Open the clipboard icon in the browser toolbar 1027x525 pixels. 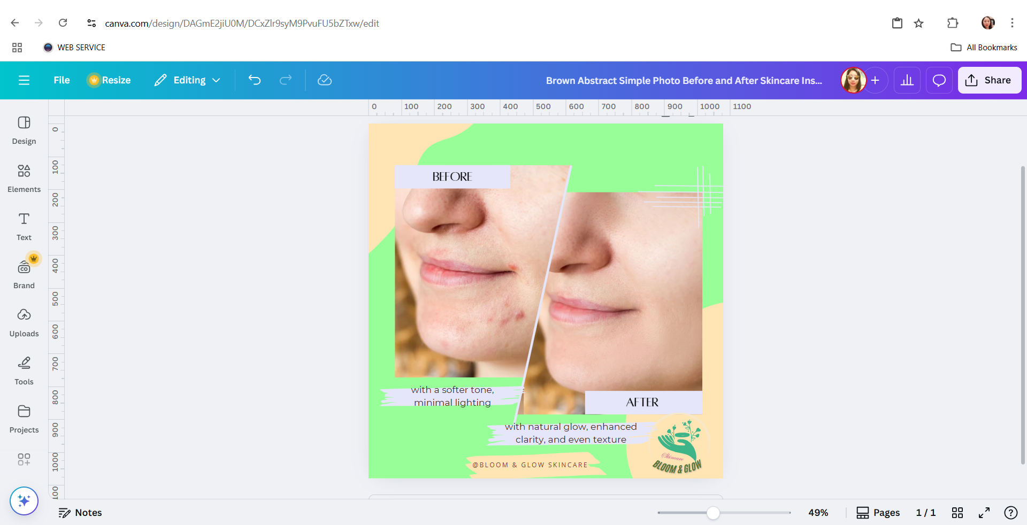tap(897, 23)
